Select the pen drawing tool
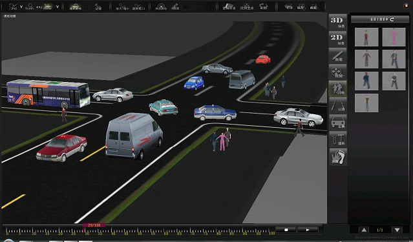This screenshot has width=413, height=242. tap(337, 55)
